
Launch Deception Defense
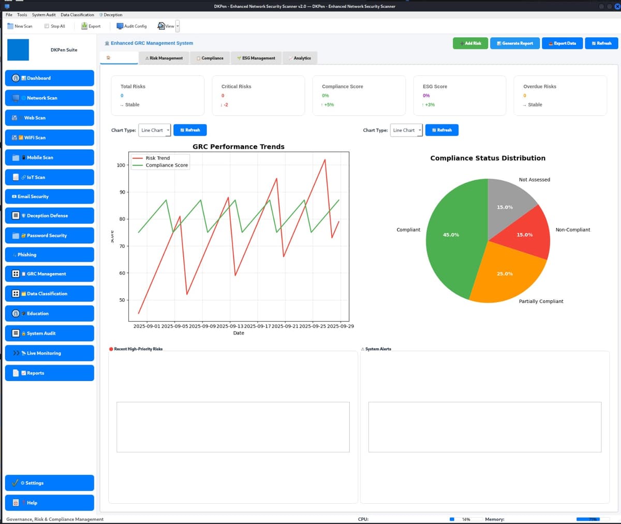pyautogui.click(x=49, y=215)
